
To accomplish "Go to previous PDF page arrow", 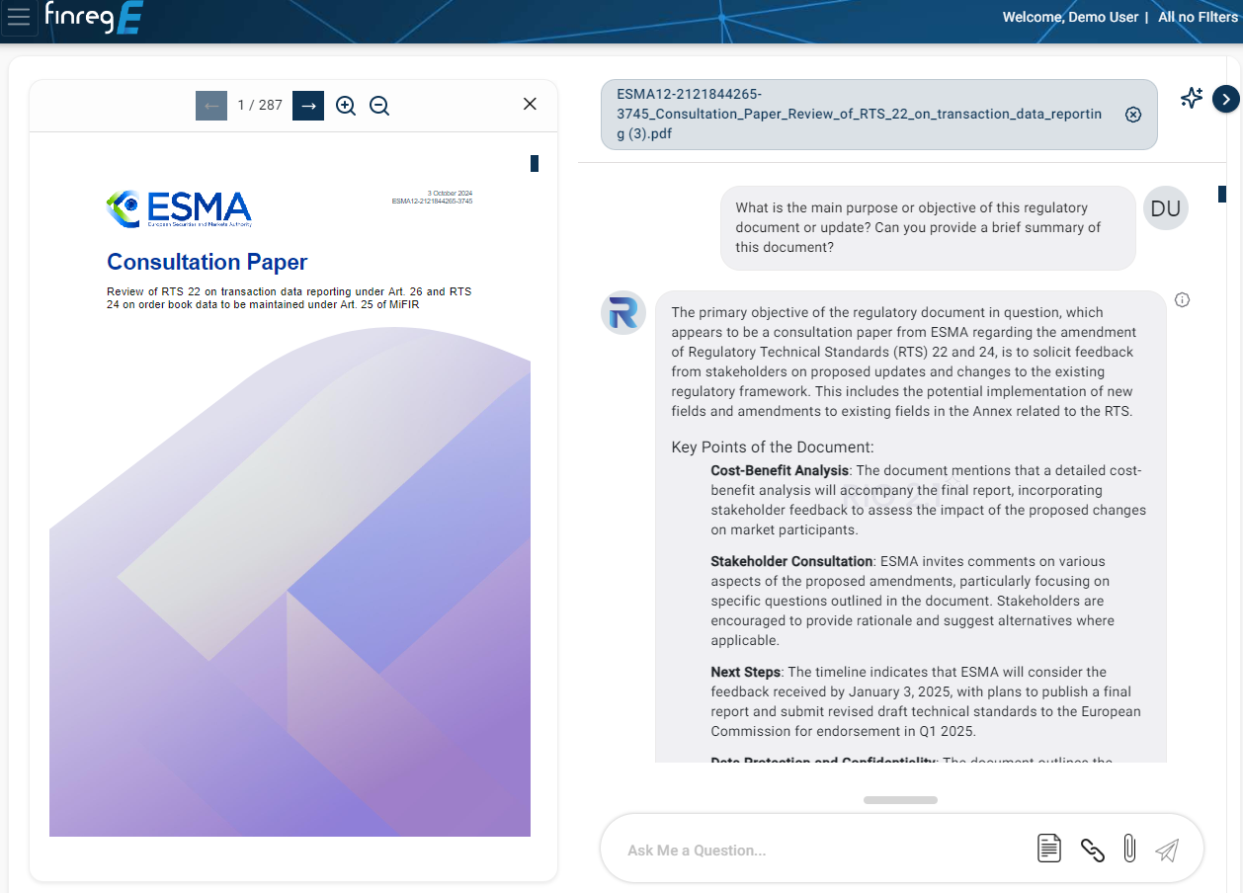I will [211, 105].
